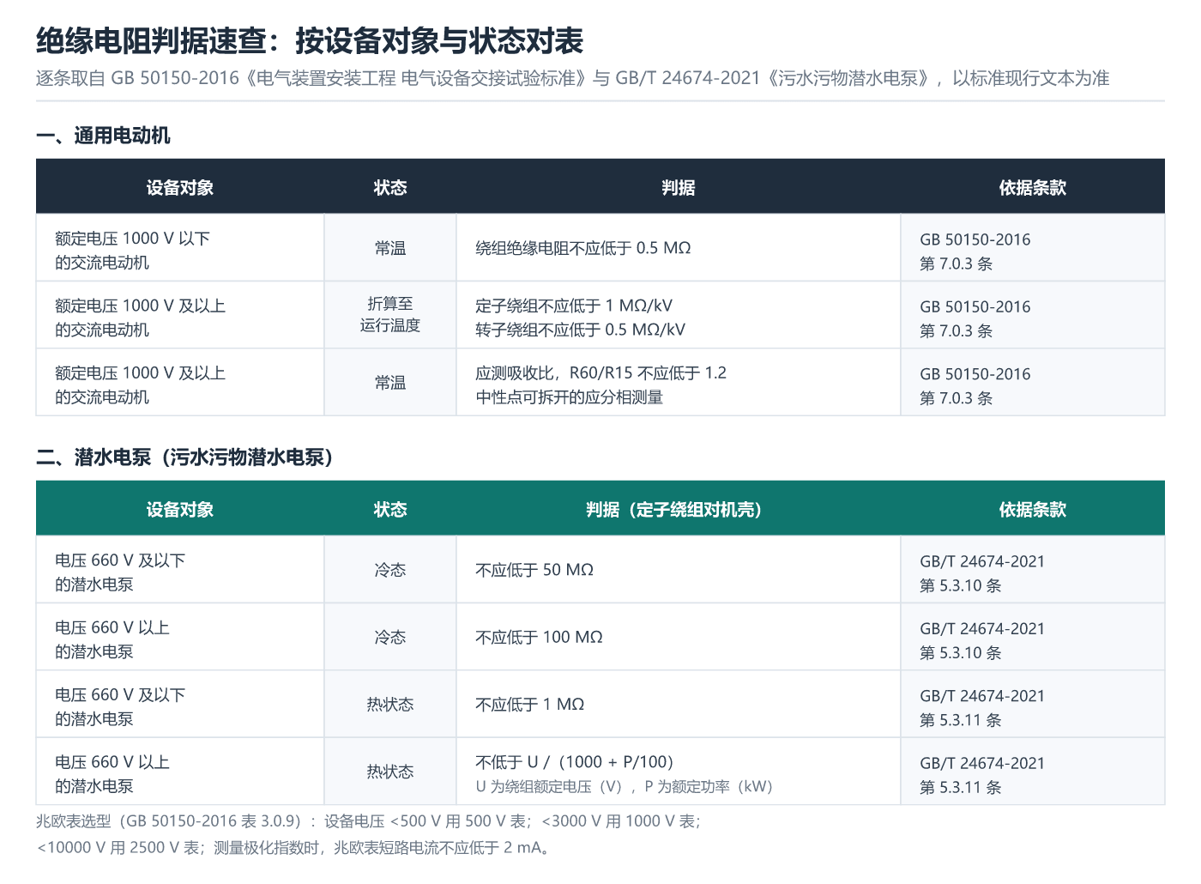The height and width of the screenshot is (884, 1201).
Task: Click heading 二、潜水电泵（污水污物潜水电泵）
Action: pos(184,457)
